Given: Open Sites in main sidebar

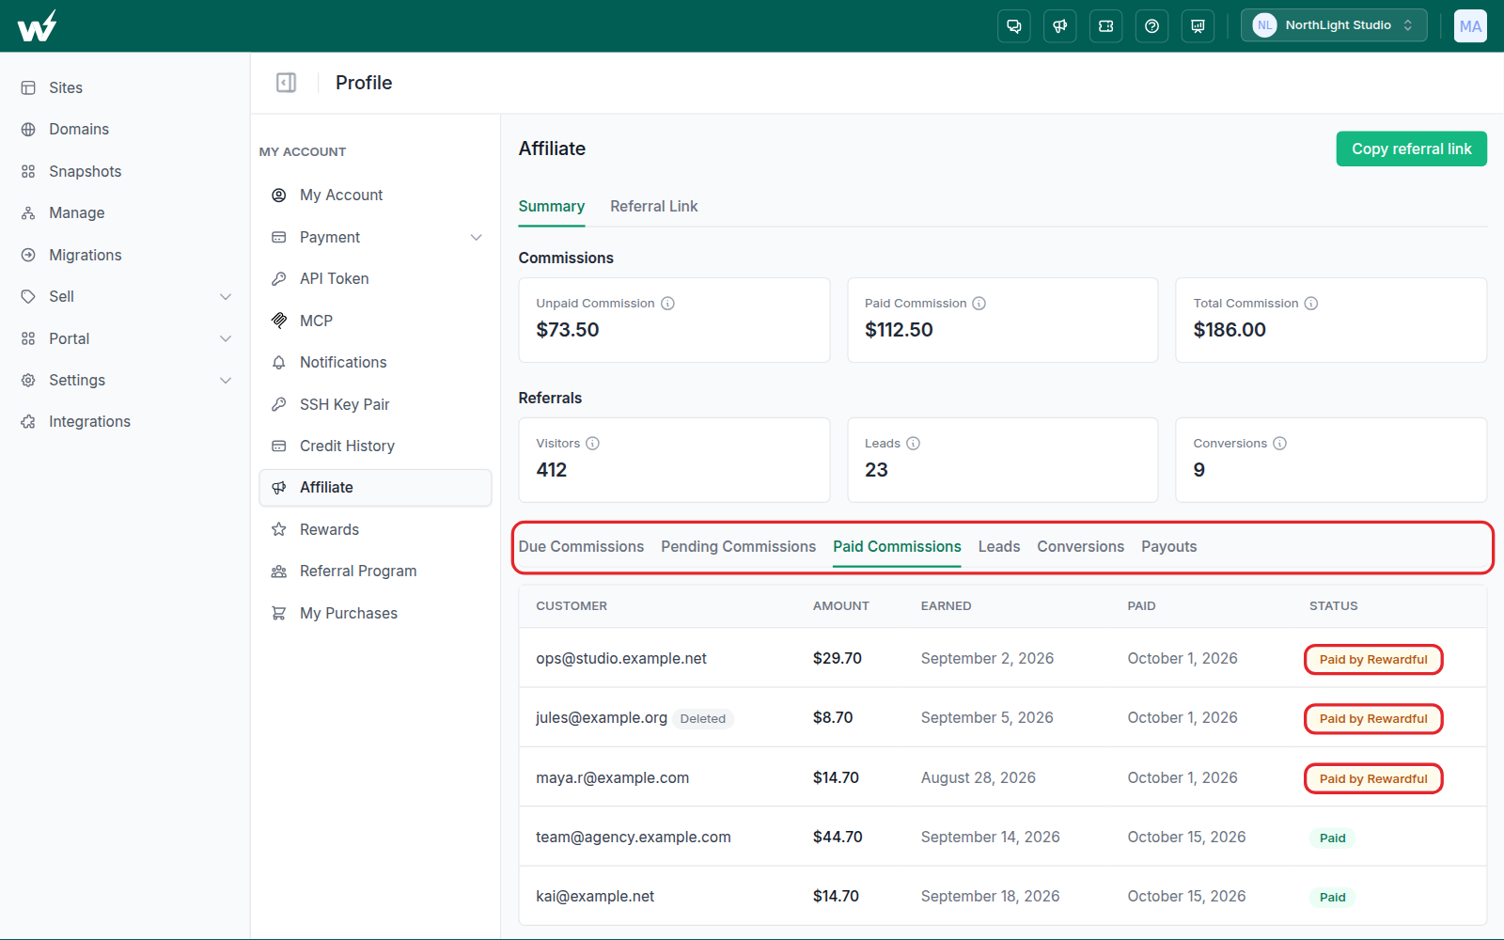Looking at the screenshot, I should (125, 87).
